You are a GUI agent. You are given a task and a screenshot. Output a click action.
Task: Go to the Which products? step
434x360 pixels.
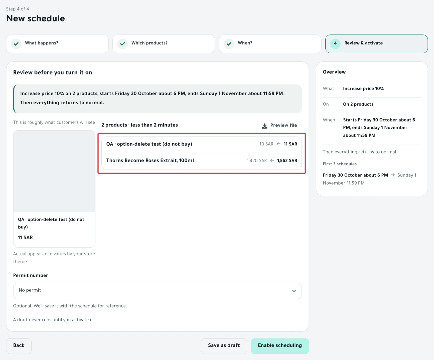(x=164, y=44)
